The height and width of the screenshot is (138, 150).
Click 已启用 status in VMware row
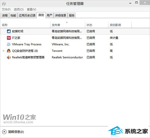tap(91, 44)
